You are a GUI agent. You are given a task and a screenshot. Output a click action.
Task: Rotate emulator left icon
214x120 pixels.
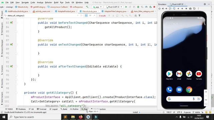tap(170, 9)
